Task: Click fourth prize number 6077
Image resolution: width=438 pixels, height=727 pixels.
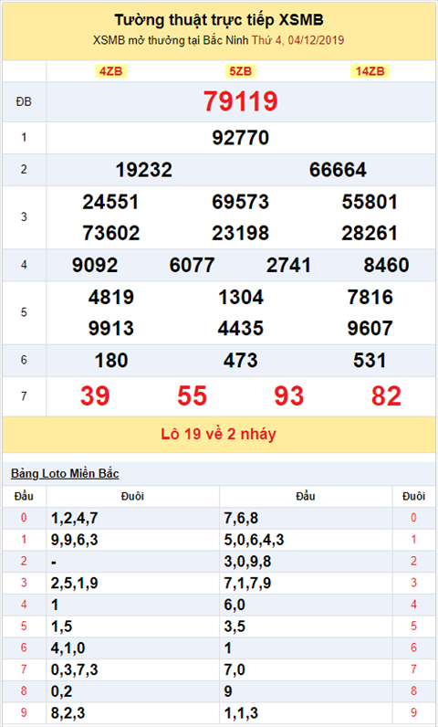Action: 192,265
